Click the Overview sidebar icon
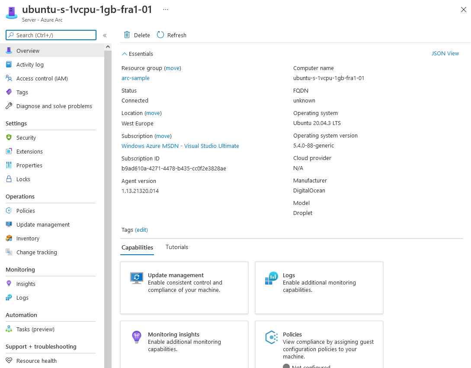The width and height of the screenshot is (471, 368). (9, 51)
